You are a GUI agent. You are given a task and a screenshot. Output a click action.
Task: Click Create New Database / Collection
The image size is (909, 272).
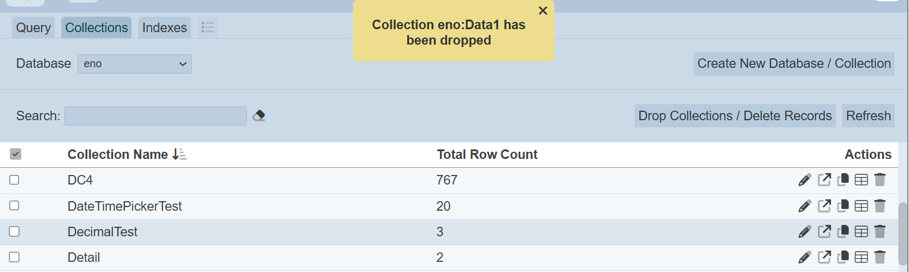tap(794, 64)
